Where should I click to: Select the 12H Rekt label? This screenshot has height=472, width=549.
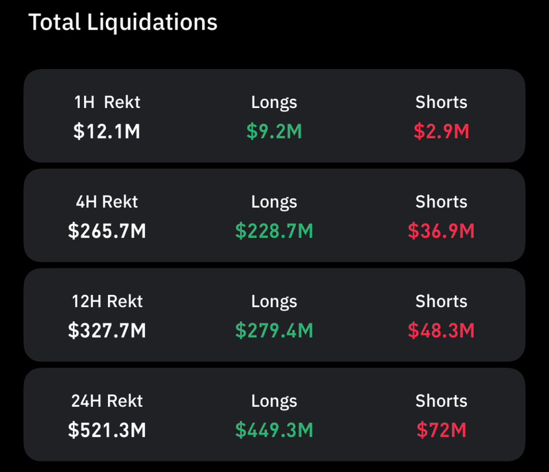107,301
